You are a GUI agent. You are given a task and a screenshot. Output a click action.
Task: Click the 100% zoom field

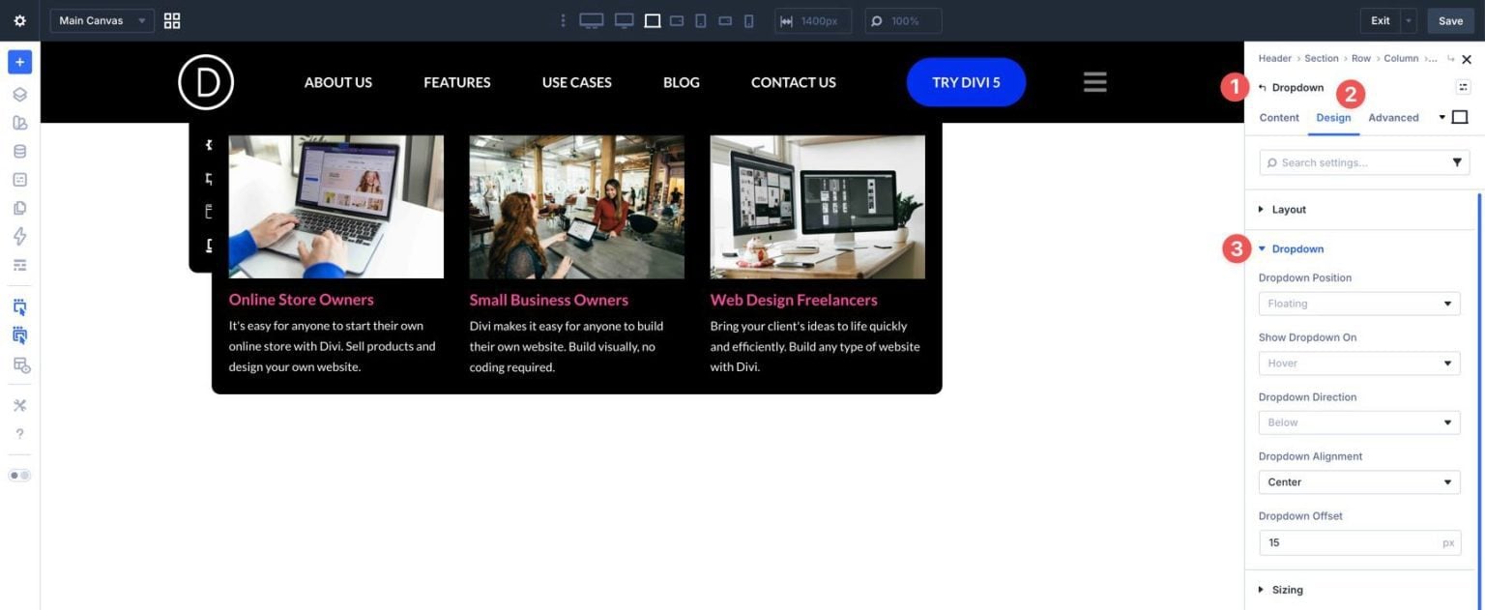(x=903, y=20)
